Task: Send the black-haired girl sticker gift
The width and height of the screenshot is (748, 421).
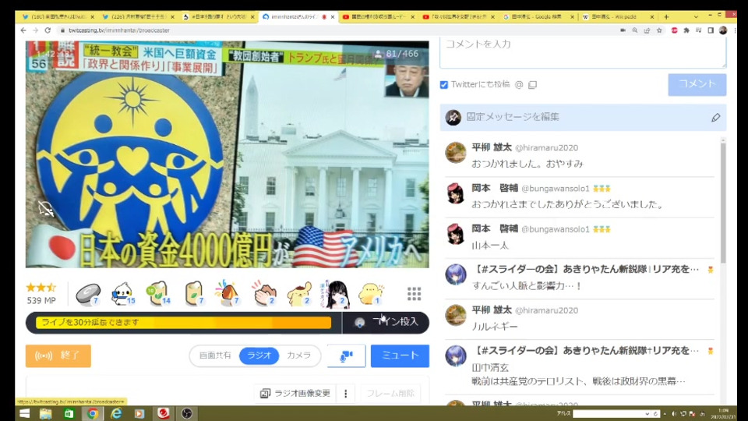Action: click(x=336, y=294)
